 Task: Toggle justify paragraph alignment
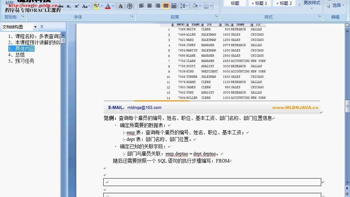(x=166, y=6)
